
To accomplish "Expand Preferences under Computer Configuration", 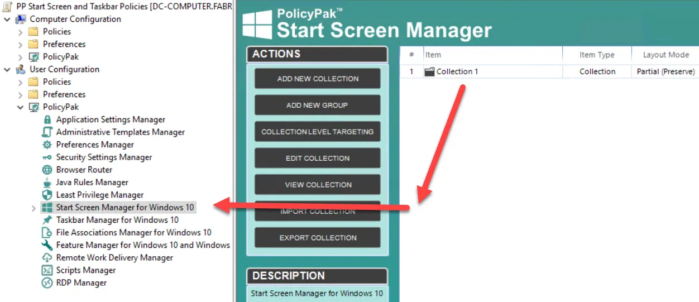I will [21, 44].
